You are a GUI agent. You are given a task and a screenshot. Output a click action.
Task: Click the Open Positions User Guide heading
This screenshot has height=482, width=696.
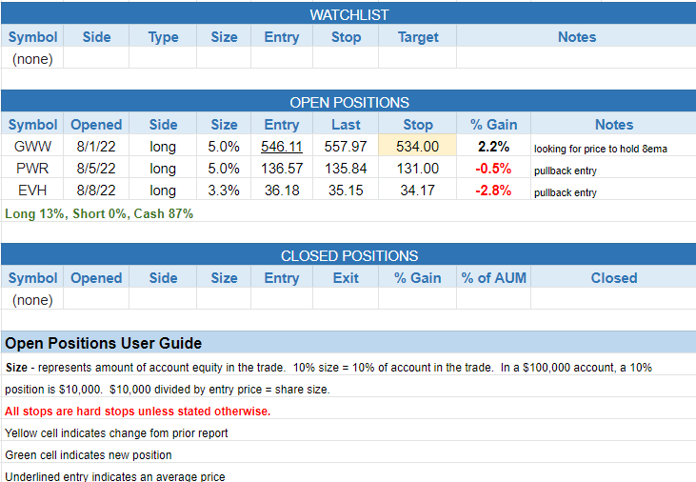(103, 343)
